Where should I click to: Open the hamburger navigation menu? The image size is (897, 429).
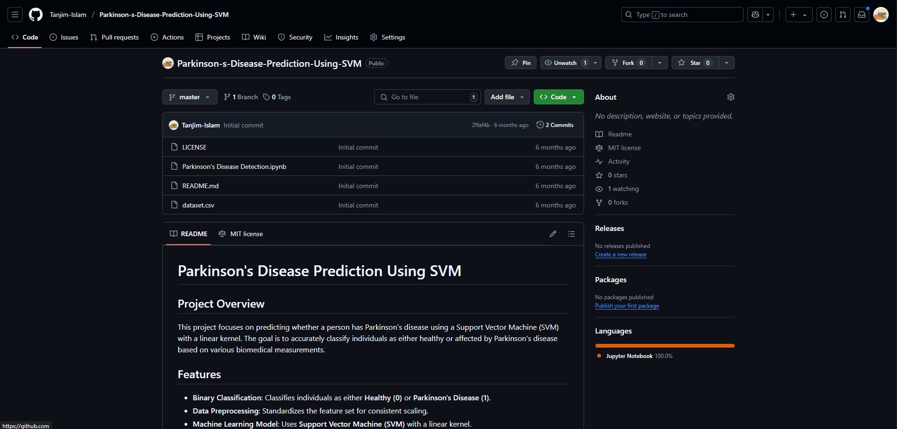[15, 15]
